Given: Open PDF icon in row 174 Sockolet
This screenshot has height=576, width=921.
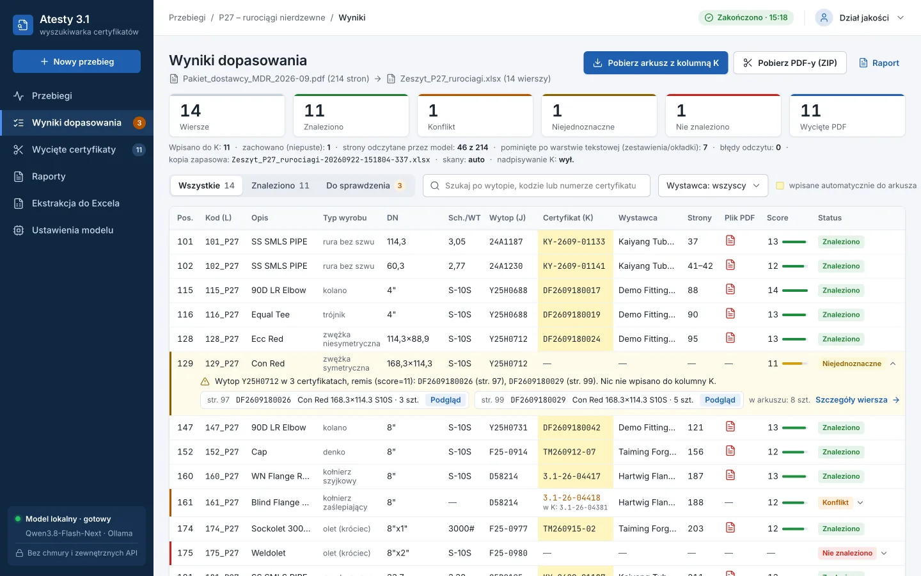Looking at the screenshot, I should (x=730, y=528).
